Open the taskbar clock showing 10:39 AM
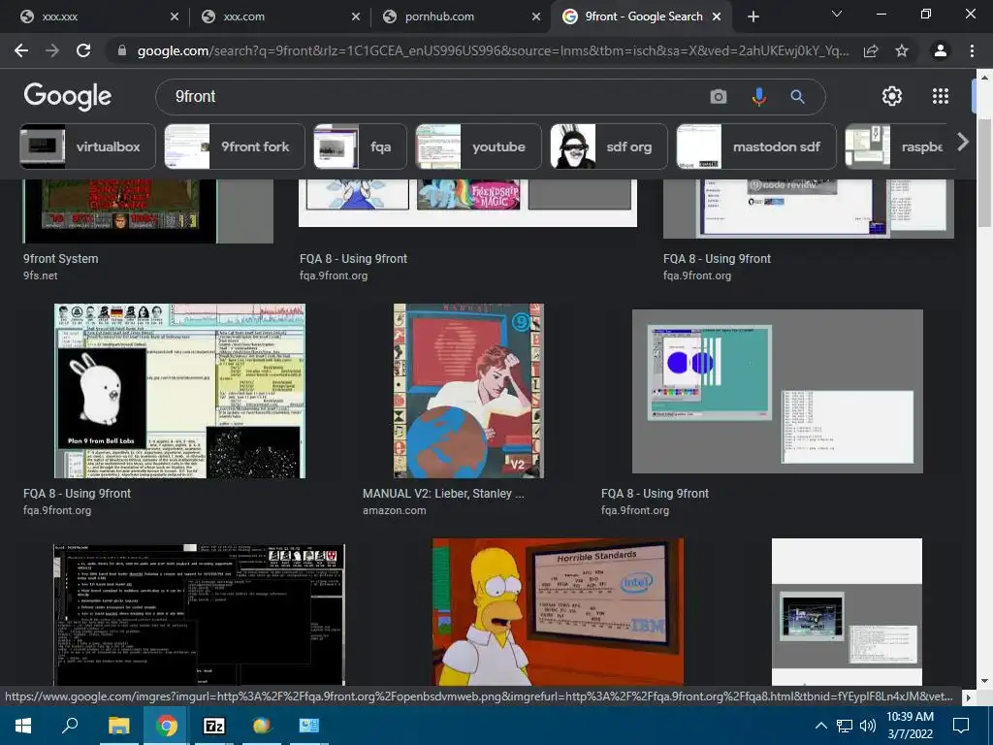 910,726
